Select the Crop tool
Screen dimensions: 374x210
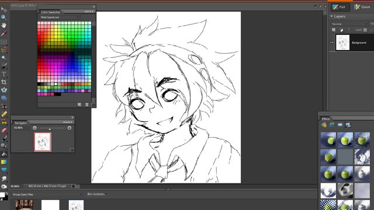(x=4, y=82)
